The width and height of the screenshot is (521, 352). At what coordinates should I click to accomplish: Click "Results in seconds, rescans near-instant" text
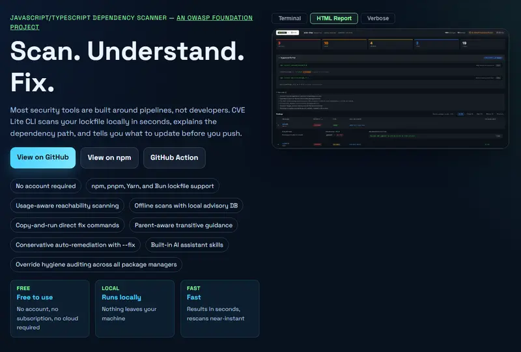[216, 314]
